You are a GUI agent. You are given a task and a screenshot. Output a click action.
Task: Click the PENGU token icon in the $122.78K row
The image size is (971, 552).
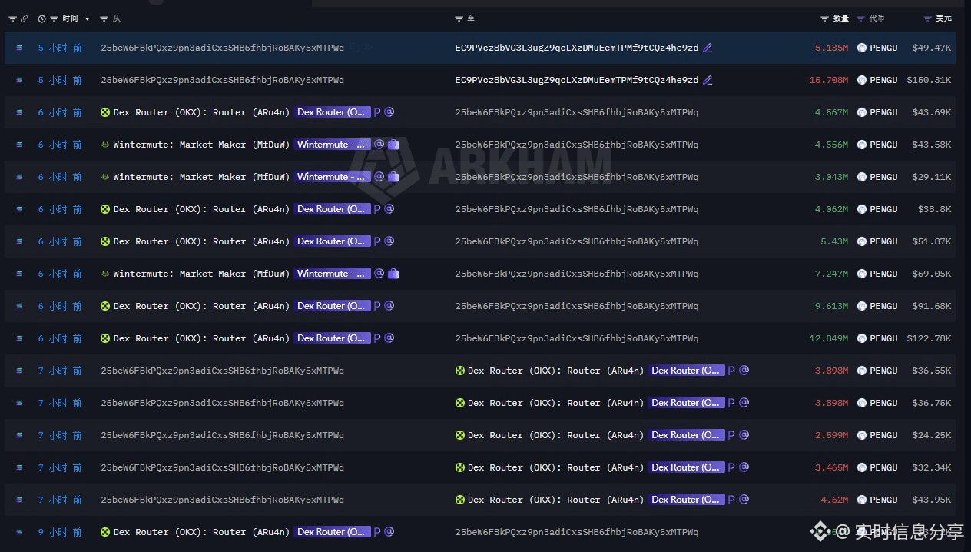click(x=862, y=338)
